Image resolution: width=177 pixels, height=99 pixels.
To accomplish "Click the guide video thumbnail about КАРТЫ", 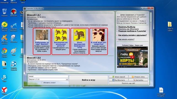I will click(x=132, y=57).
